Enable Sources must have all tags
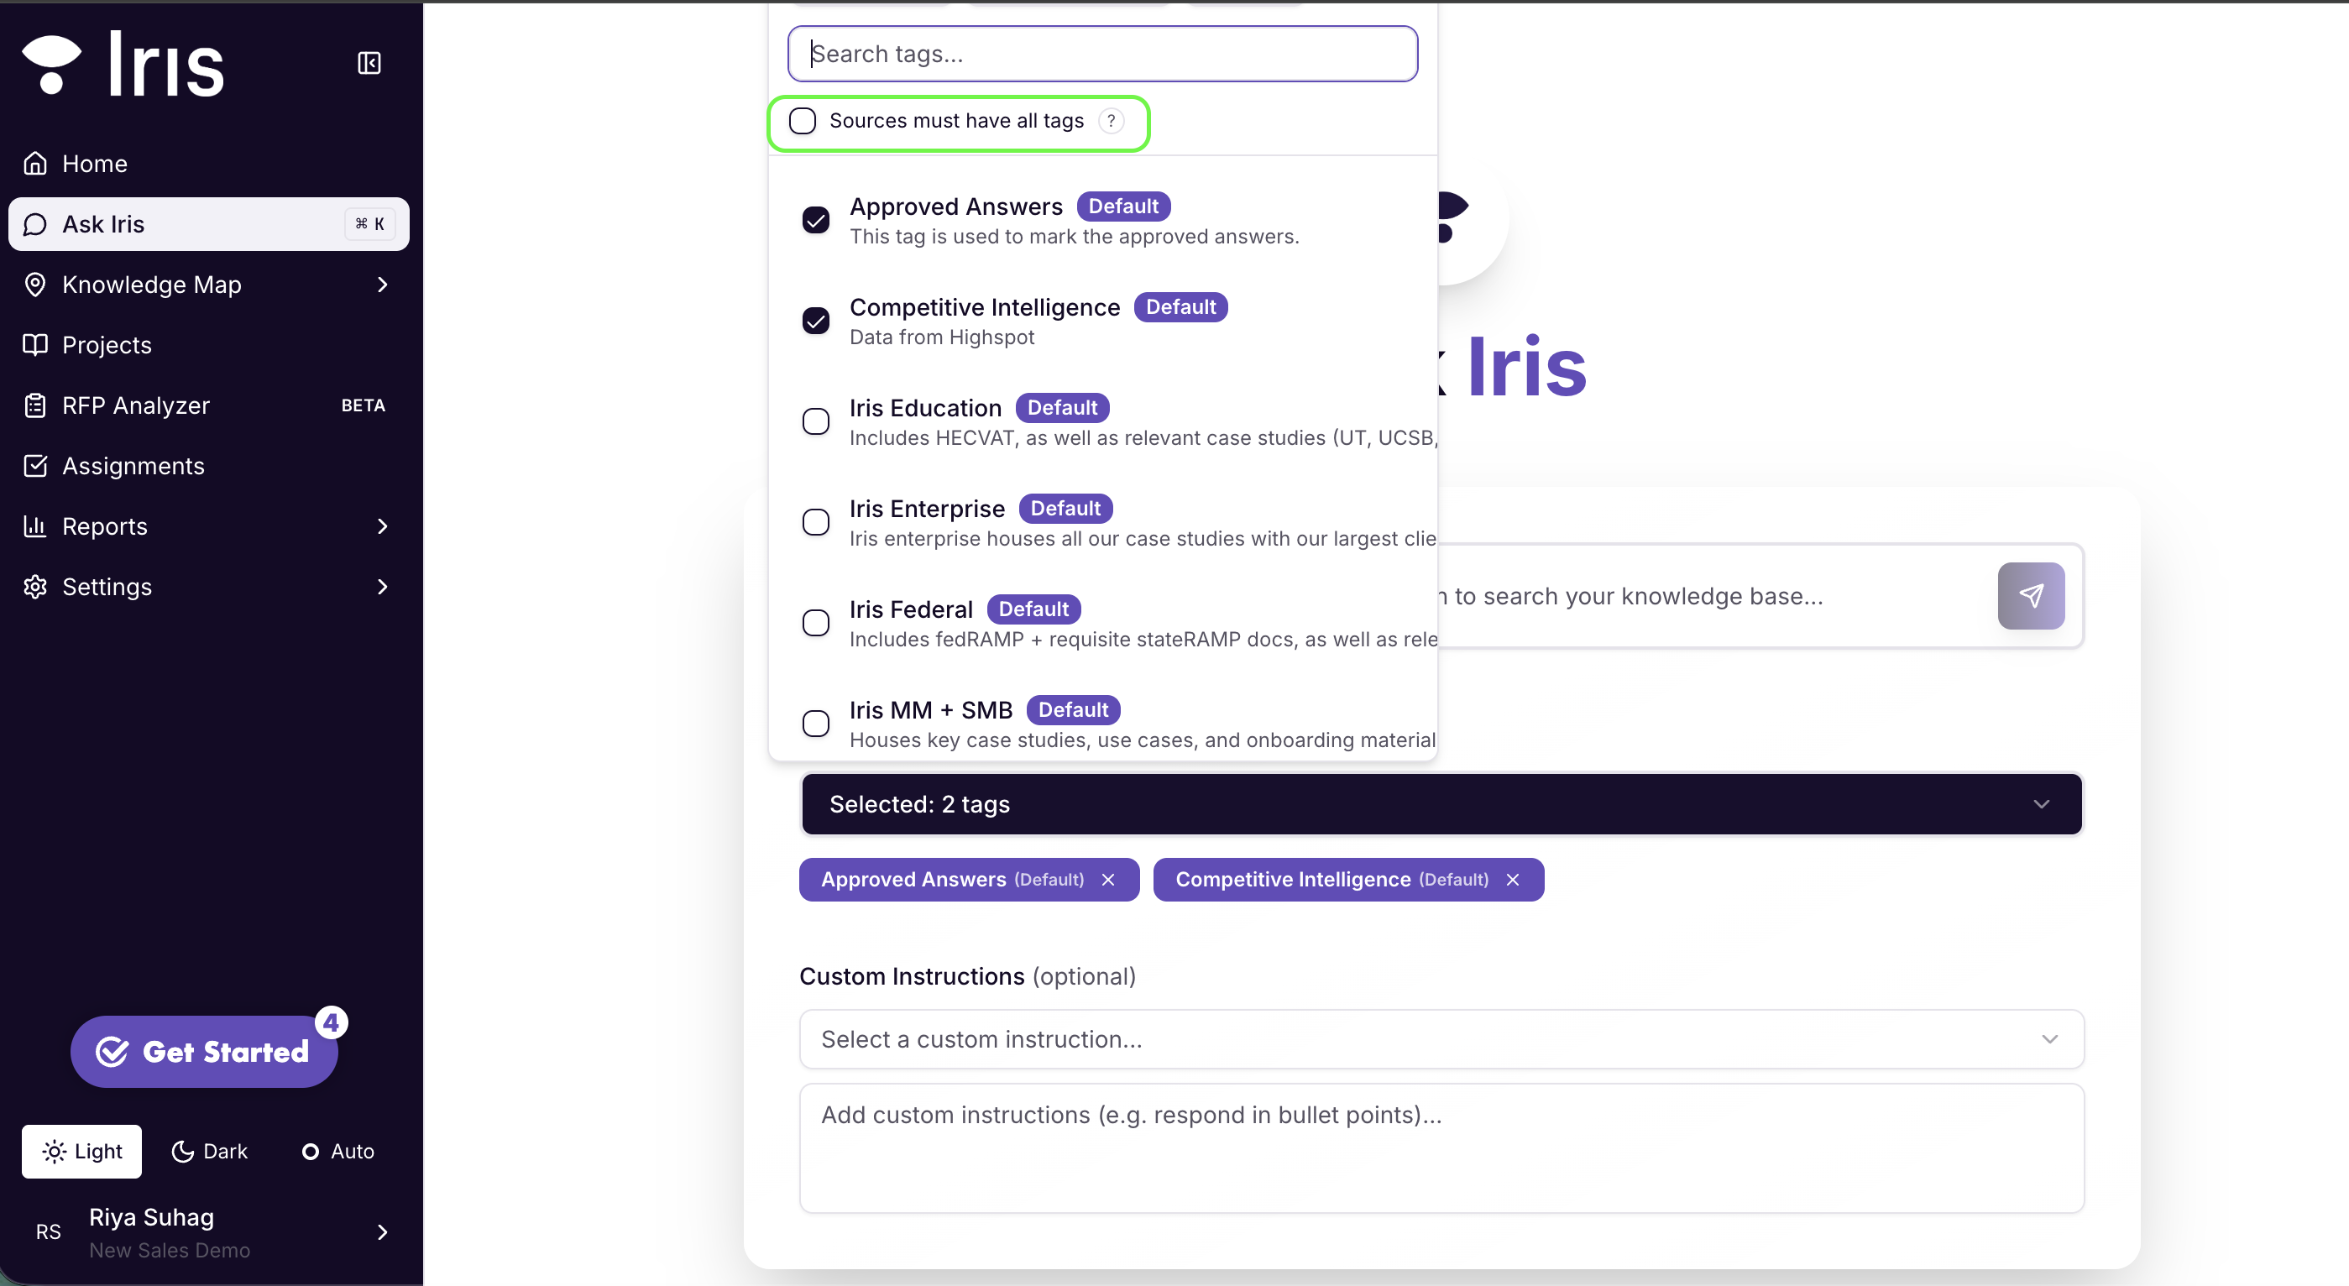The image size is (2349, 1286). coord(803,120)
